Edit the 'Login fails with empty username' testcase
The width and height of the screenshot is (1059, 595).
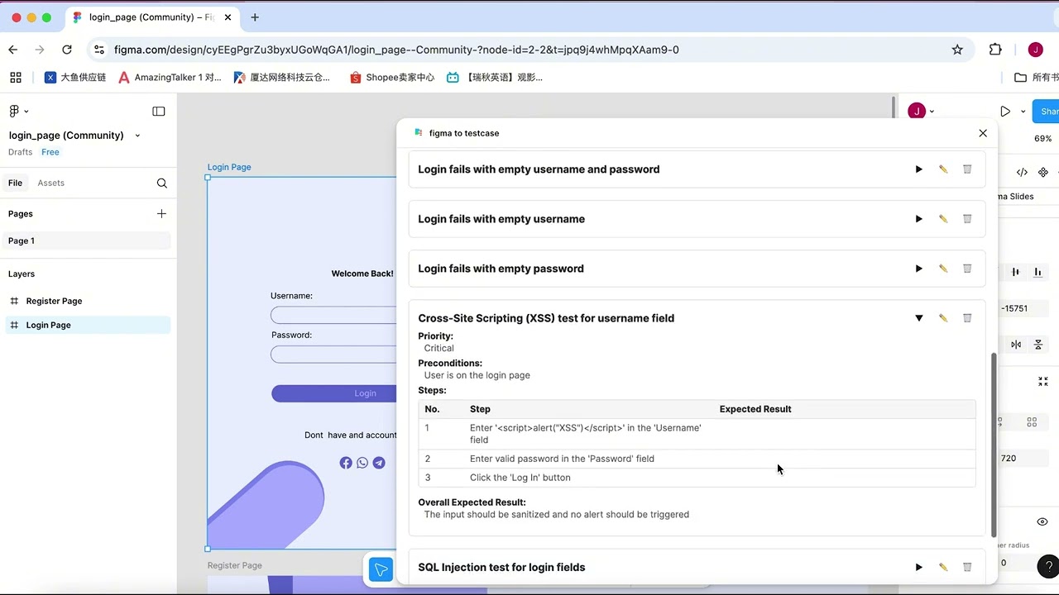943,219
